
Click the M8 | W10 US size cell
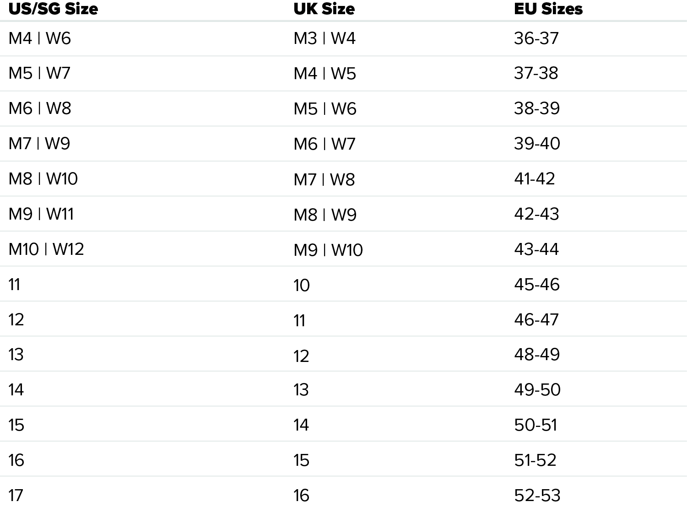(x=43, y=179)
